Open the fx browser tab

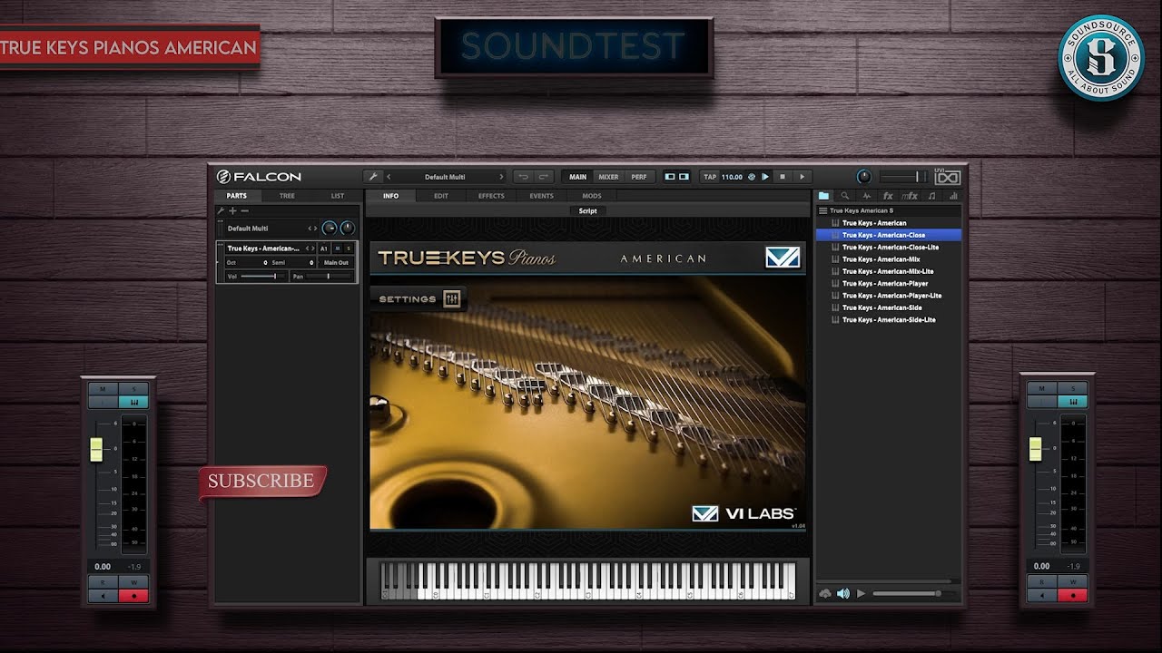[888, 196]
